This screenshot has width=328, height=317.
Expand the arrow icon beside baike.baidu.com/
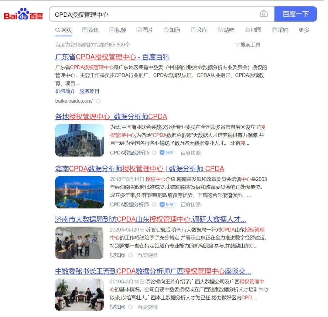[x=98, y=101]
